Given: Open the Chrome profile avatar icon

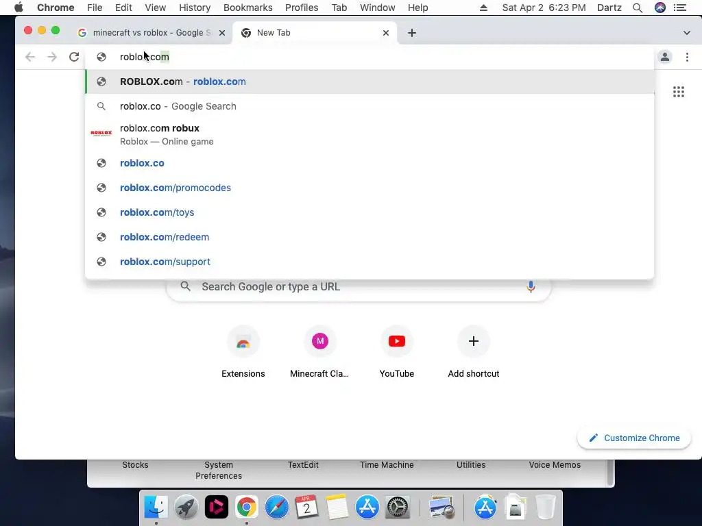Looking at the screenshot, I should tap(665, 57).
